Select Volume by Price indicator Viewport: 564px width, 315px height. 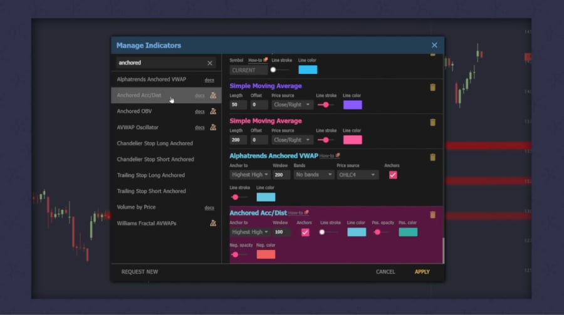click(x=136, y=207)
